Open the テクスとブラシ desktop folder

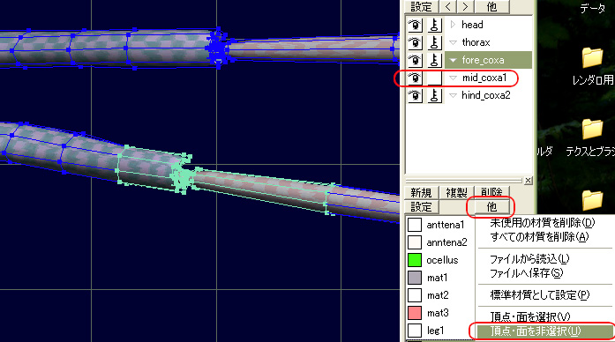[x=591, y=130]
